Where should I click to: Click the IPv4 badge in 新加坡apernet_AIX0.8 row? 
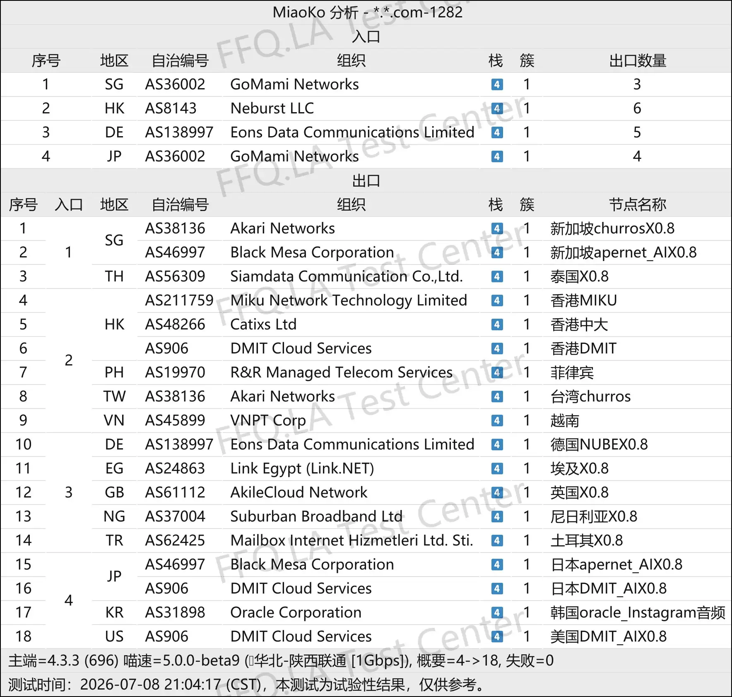[x=497, y=252]
